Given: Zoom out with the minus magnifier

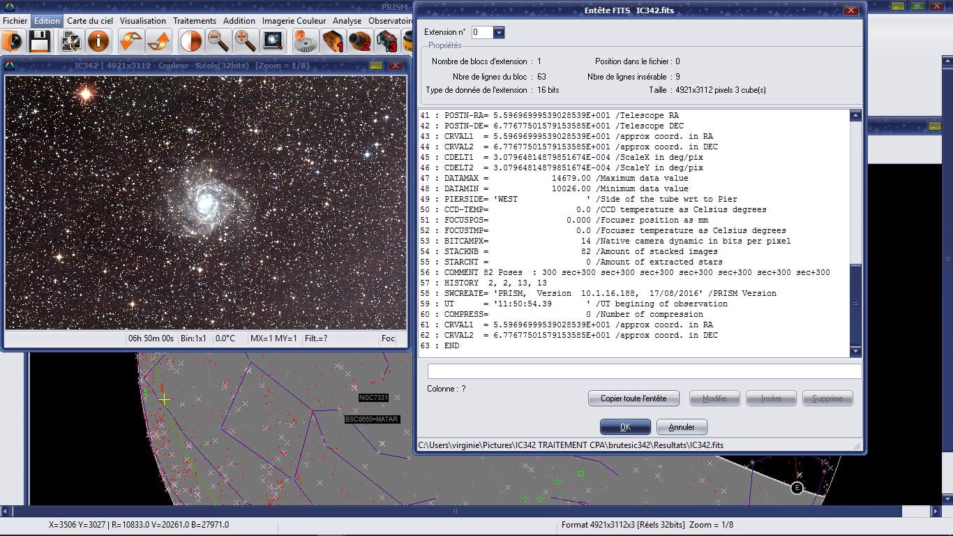Looking at the screenshot, I should point(218,41).
